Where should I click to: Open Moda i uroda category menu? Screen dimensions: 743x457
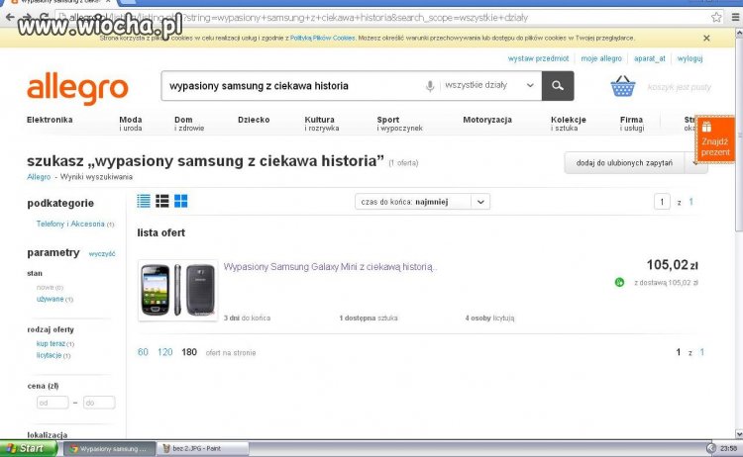tap(131, 124)
